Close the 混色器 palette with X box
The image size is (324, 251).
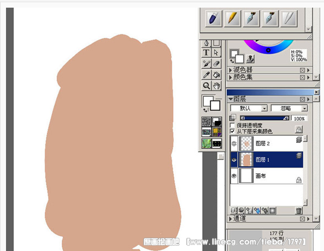tap(302, 70)
